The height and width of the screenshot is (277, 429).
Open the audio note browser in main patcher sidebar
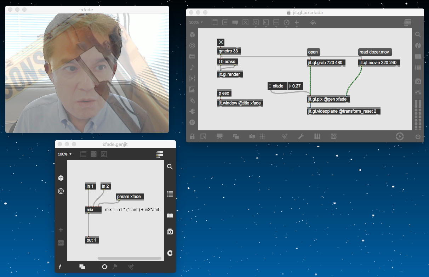click(x=192, y=67)
